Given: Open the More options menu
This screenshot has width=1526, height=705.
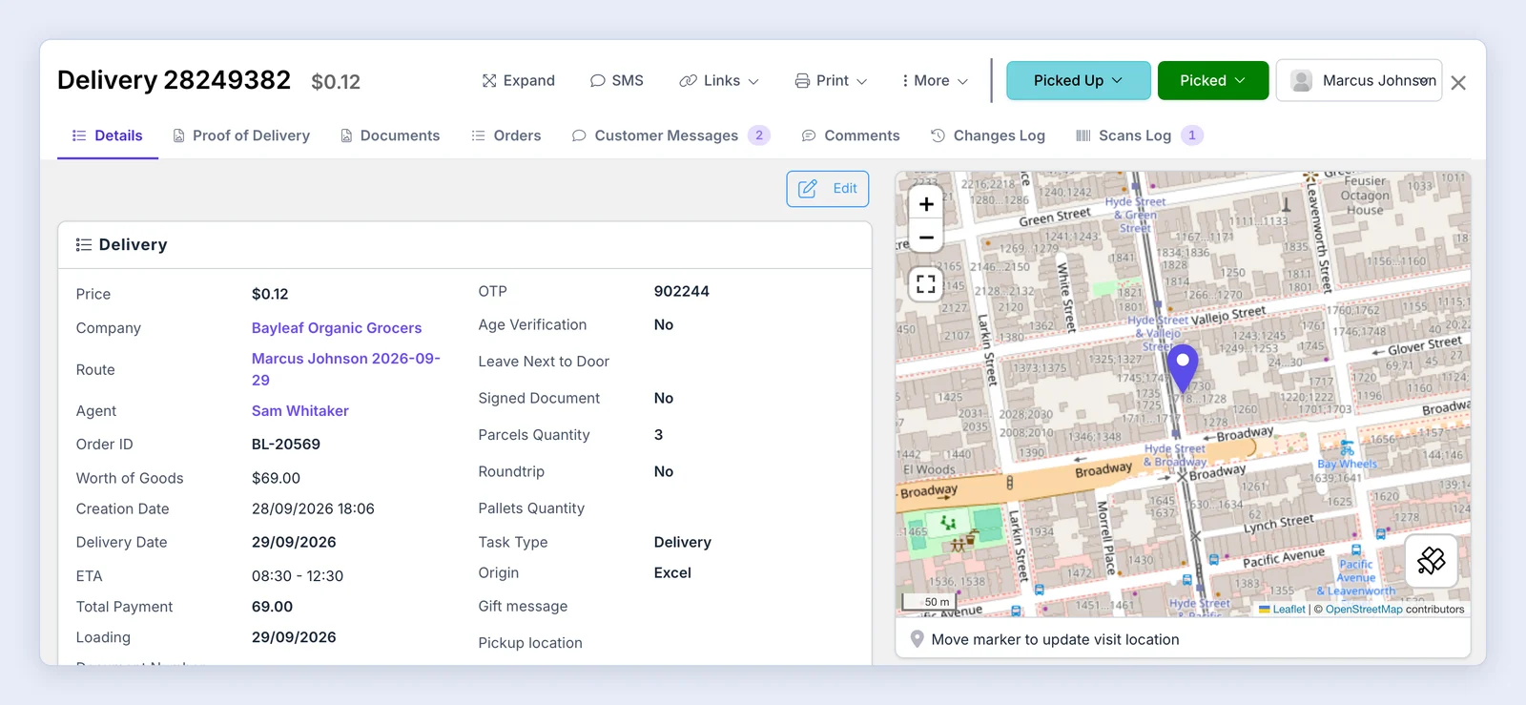Looking at the screenshot, I should click(x=934, y=81).
